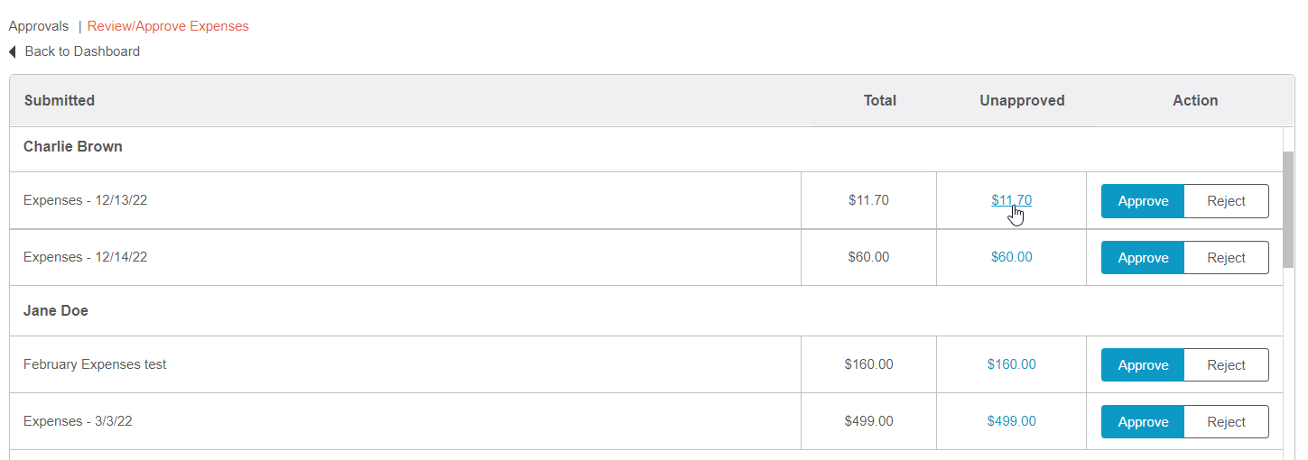Image resolution: width=1308 pixels, height=460 pixels.
Task: Click the Unapproved column header
Action: click(1022, 101)
